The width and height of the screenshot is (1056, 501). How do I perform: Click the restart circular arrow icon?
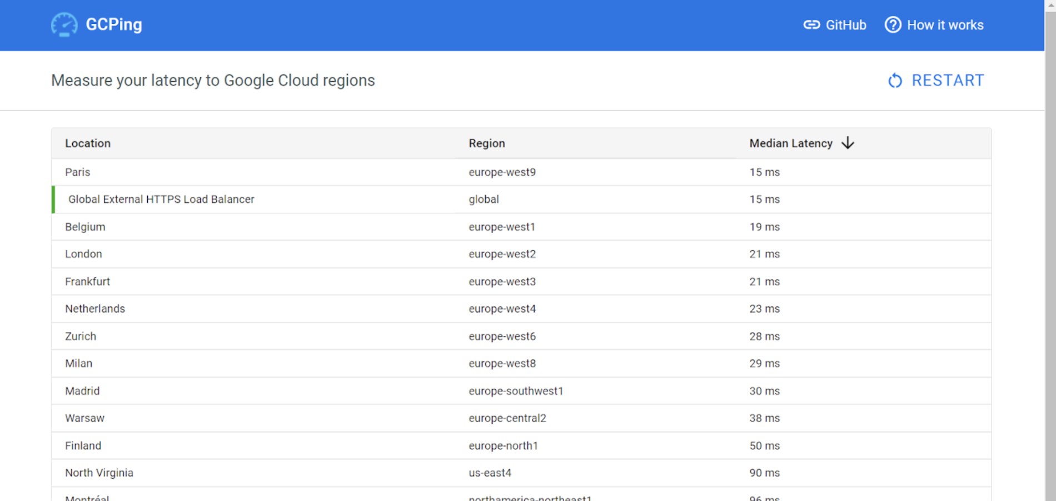click(895, 81)
